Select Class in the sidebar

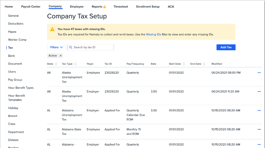pyautogui.click(x=12, y=124)
